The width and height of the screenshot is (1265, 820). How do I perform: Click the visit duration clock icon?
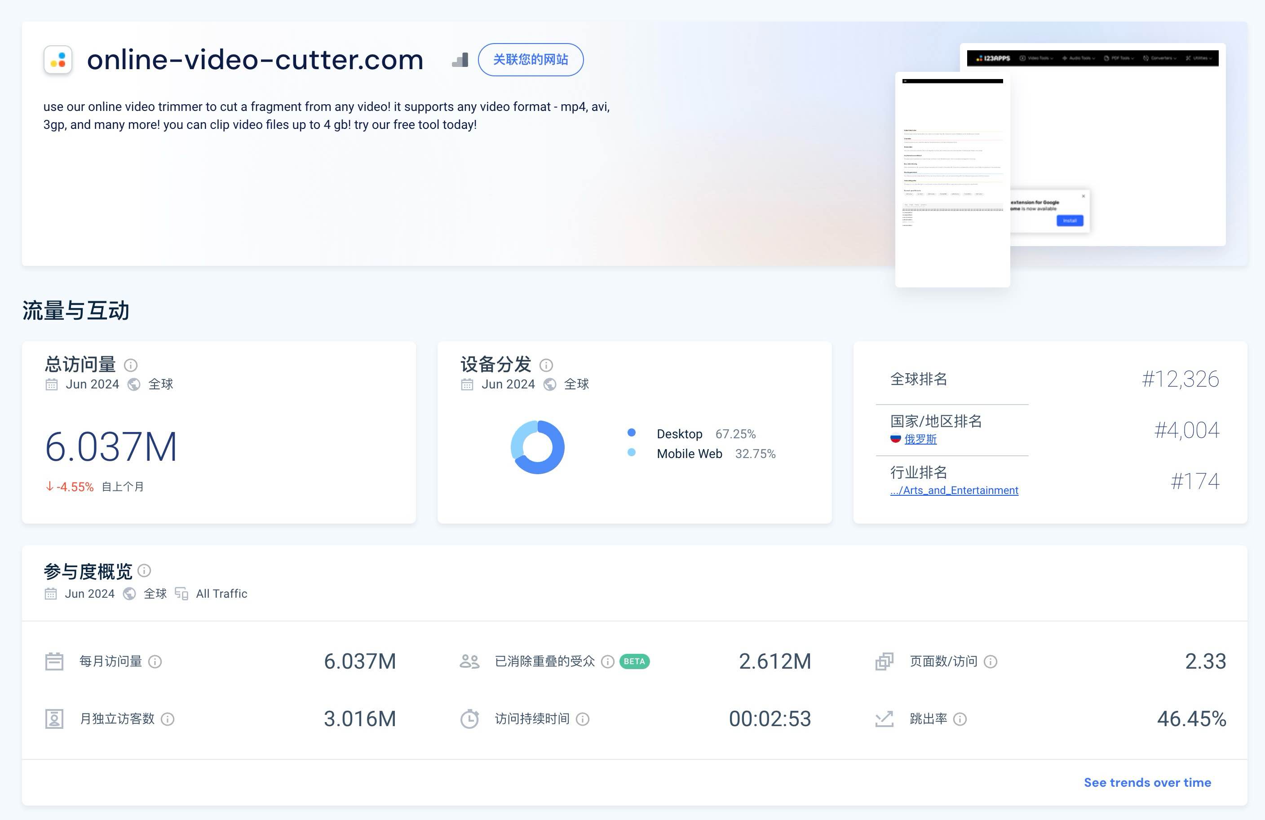tap(469, 719)
